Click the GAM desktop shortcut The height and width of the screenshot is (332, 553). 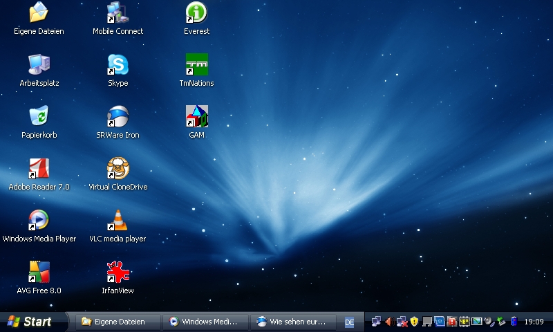[x=197, y=117]
